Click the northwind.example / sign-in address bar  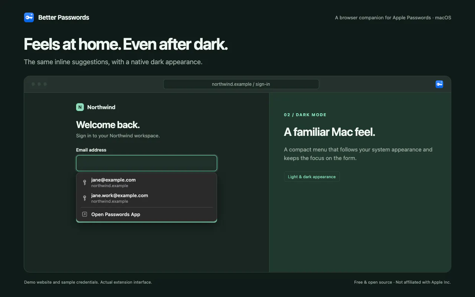[241, 84]
